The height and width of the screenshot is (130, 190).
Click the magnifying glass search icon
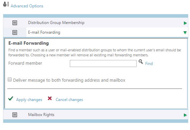141,62
